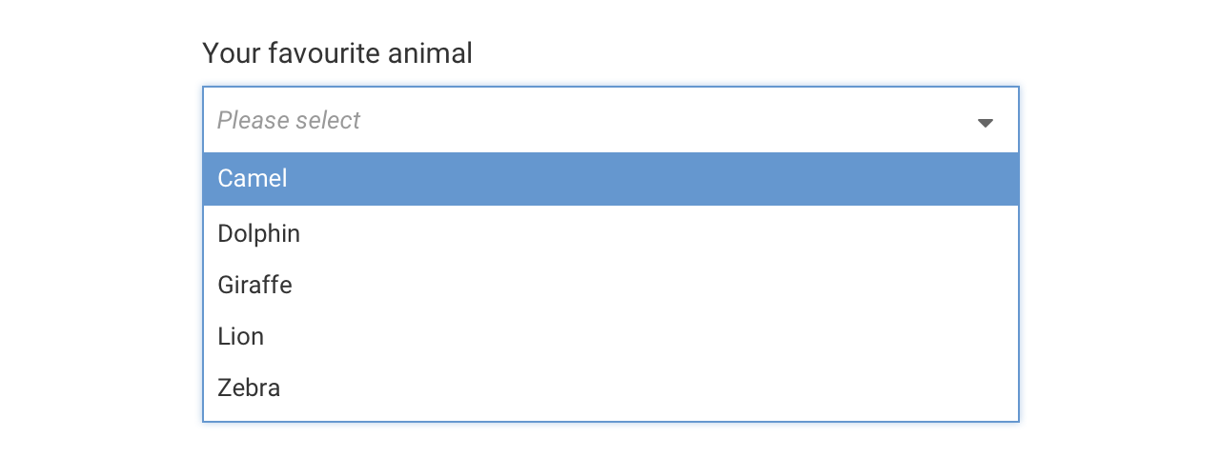Click the 'Your favourite animal' label

tap(337, 53)
